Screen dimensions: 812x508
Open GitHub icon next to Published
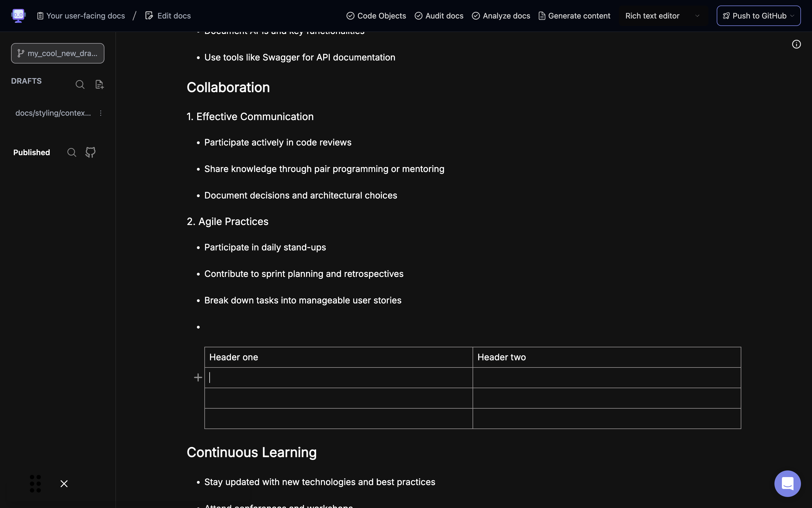click(90, 152)
